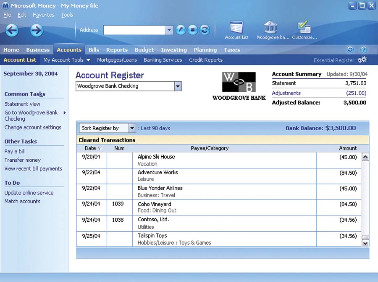Click View recent bill payments link
The height and width of the screenshot is (282, 378).
coord(33,169)
